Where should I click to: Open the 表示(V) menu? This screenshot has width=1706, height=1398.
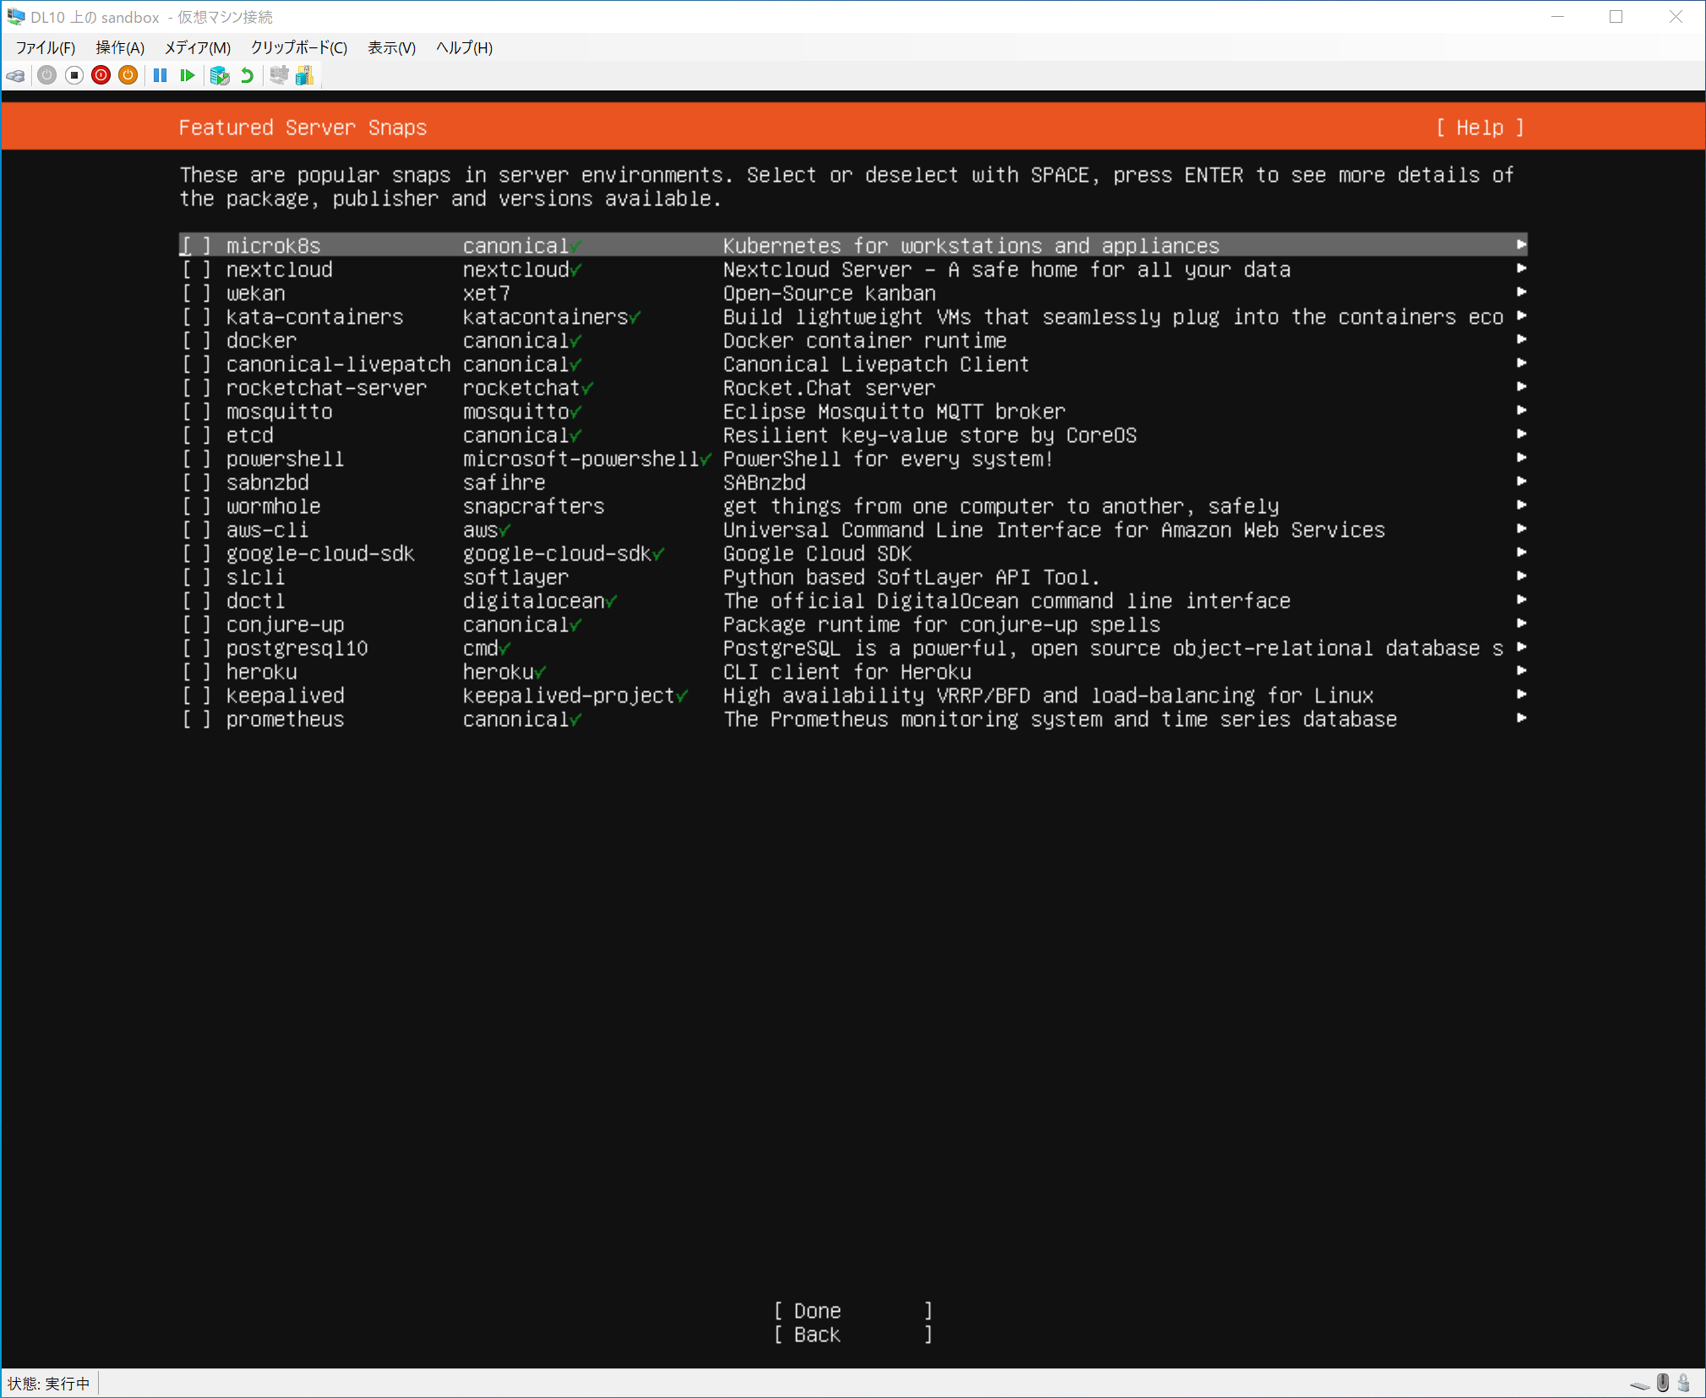point(392,48)
